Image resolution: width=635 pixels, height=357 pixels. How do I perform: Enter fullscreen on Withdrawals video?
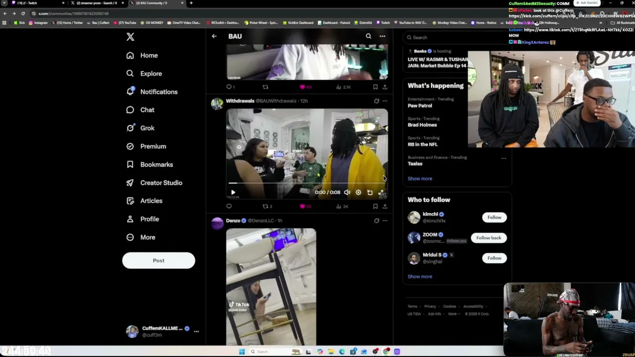[x=381, y=192]
